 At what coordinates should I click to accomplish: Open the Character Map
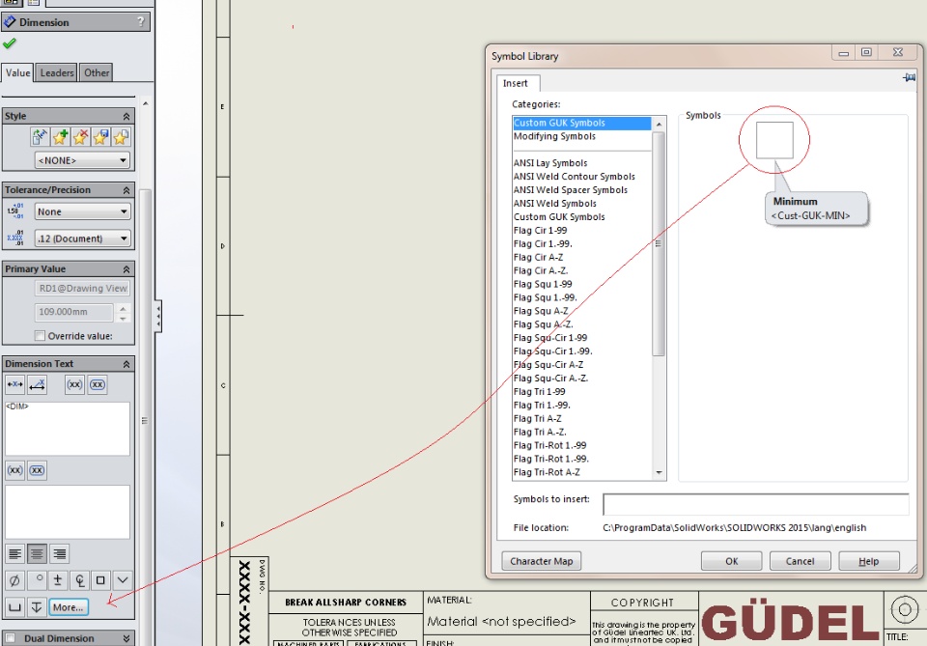pos(542,561)
